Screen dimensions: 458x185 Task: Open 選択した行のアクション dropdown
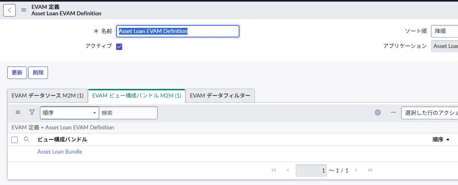tap(429, 113)
